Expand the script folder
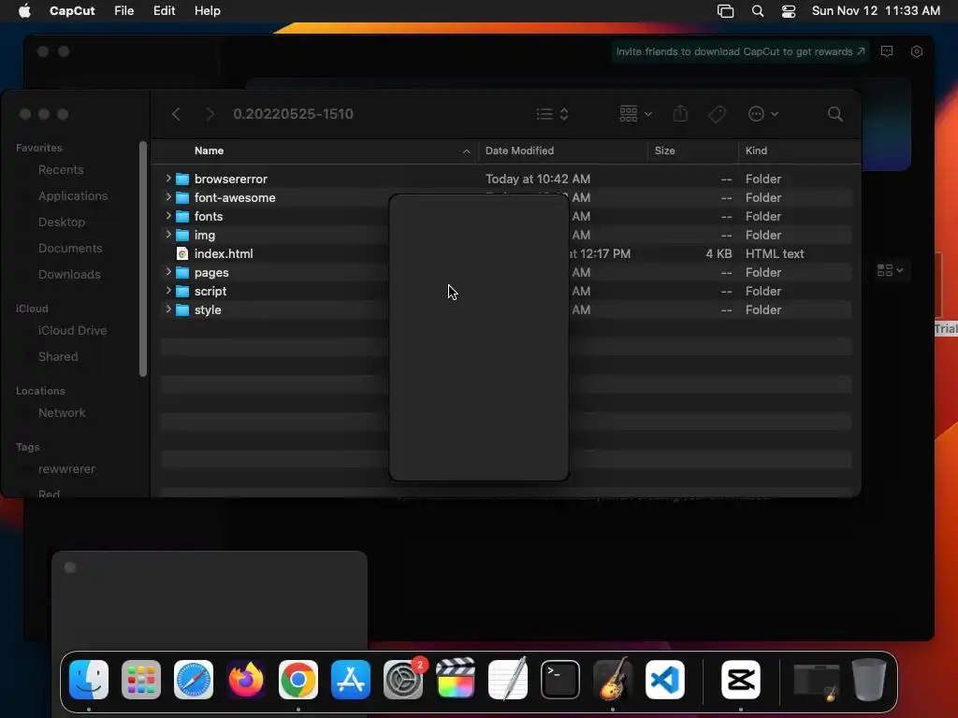958x718 pixels. click(x=168, y=291)
